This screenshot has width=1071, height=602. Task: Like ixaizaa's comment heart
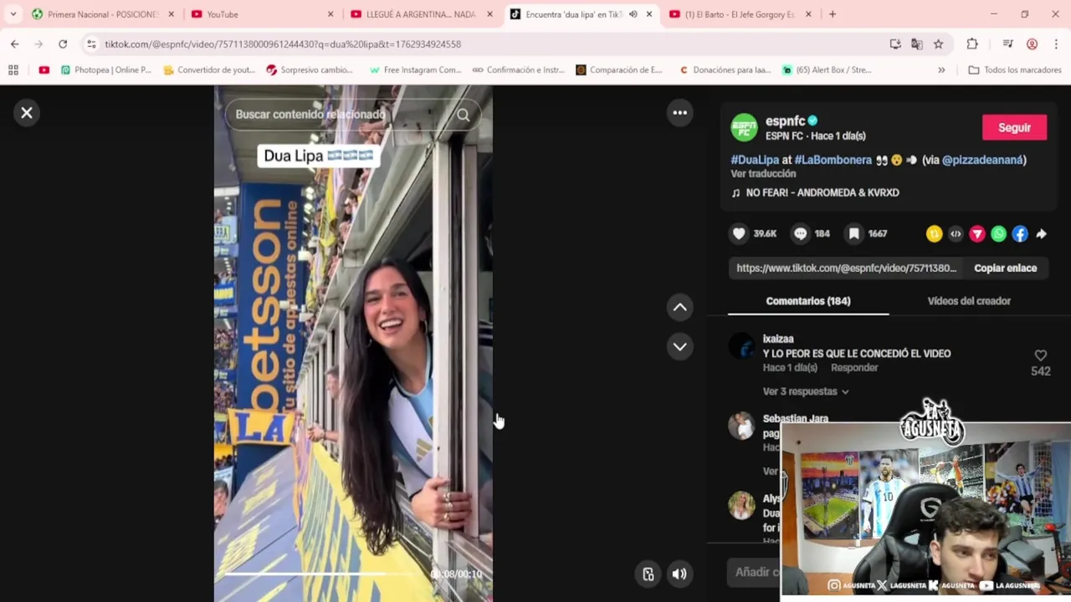[1040, 355]
